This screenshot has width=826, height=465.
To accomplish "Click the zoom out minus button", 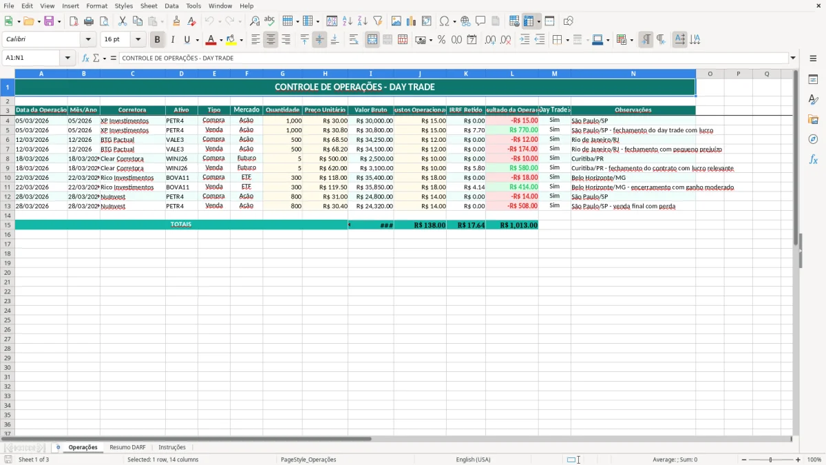I will click(x=744, y=459).
